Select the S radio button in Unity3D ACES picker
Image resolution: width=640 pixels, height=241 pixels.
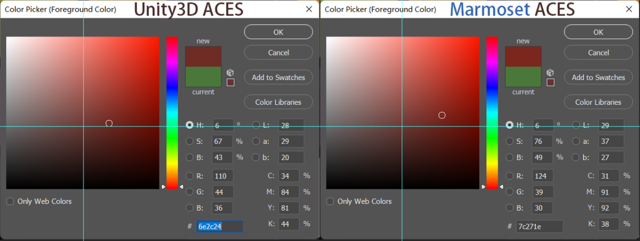(189, 141)
